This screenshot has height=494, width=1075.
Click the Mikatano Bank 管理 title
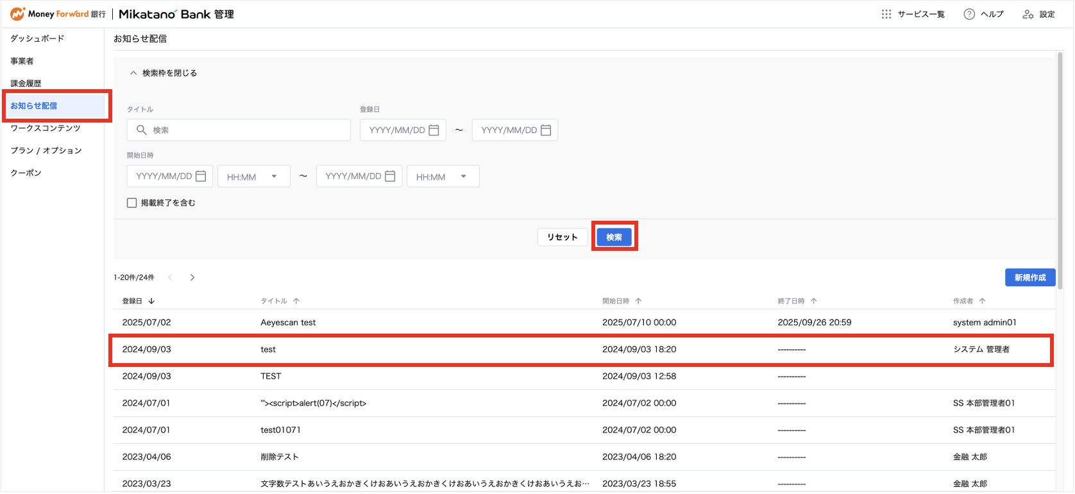click(176, 14)
